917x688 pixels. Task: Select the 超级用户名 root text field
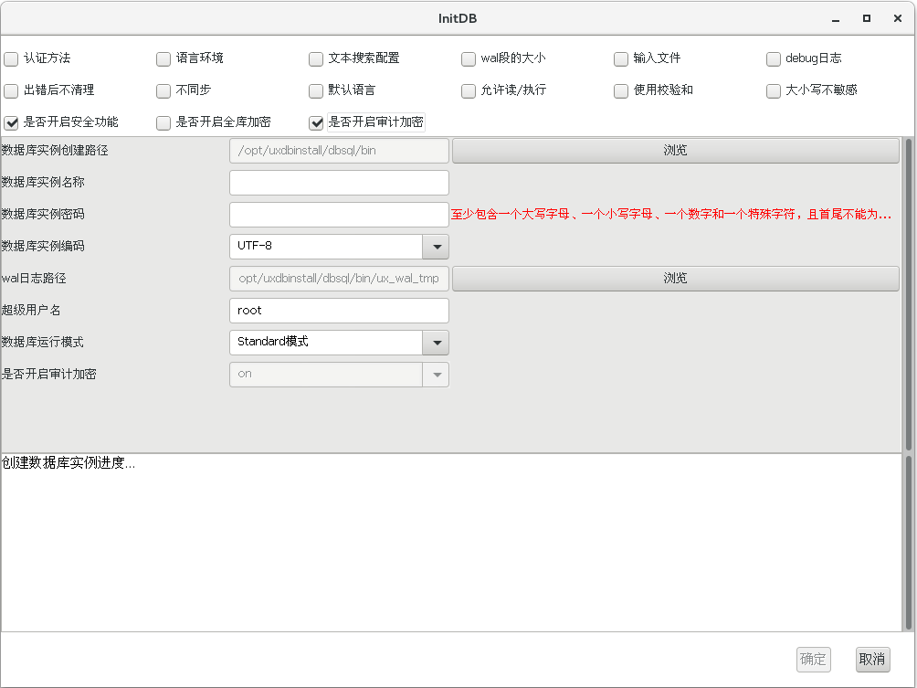[339, 311]
